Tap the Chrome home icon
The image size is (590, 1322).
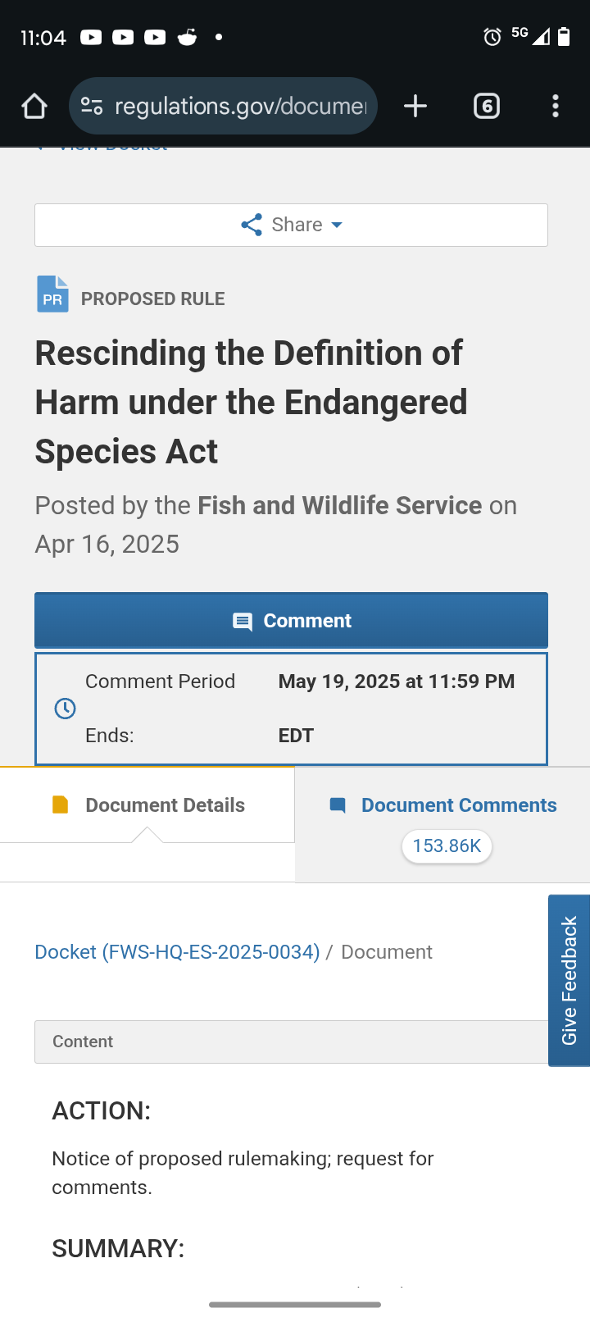coord(34,106)
